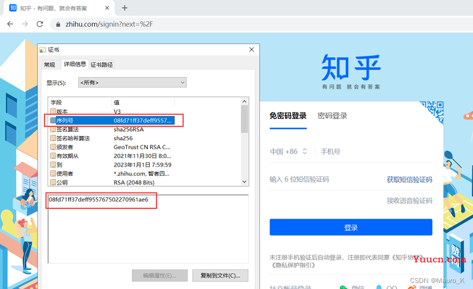Click scroll down arrow of field list
473x289 pixels.
click(244, 182)
